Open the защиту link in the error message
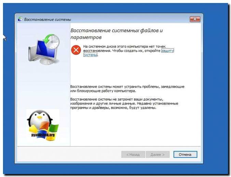 [168, 51]
